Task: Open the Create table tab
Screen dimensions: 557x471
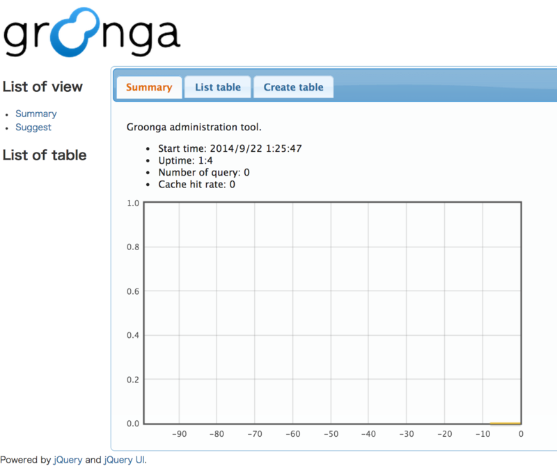Action: (x=293, y=88)
